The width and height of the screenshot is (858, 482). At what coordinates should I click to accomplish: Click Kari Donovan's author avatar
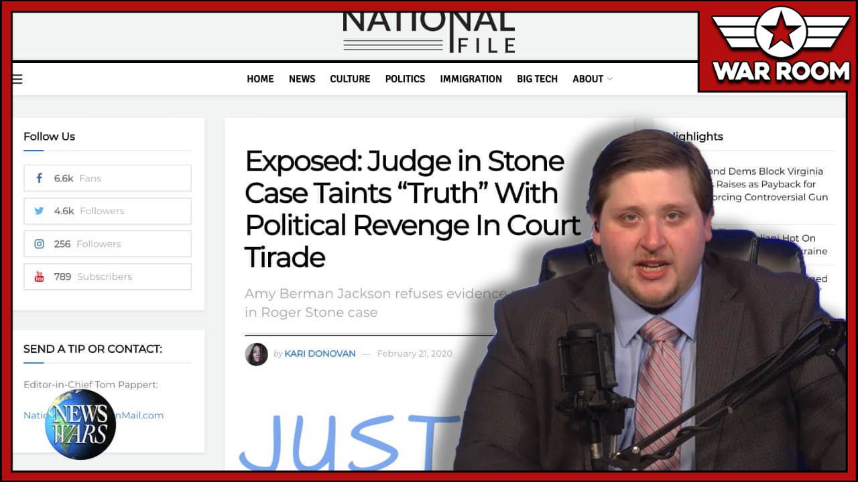click(256, 354)
